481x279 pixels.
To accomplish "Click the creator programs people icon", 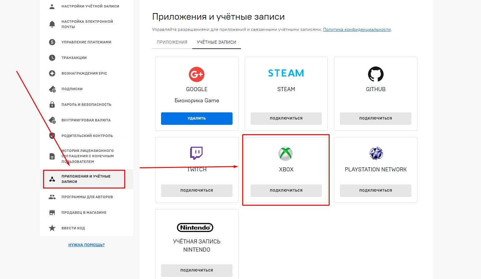I will coord(52,197).
